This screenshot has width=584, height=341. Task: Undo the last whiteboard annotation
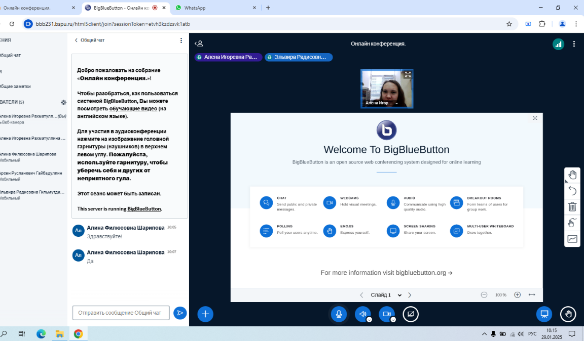coord(572,191)
